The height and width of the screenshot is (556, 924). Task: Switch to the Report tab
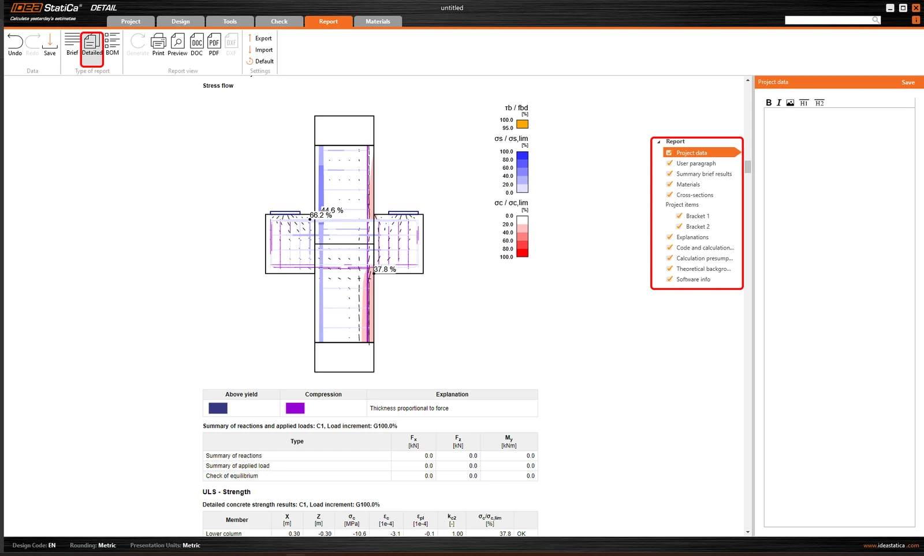[x=329, y=21]
